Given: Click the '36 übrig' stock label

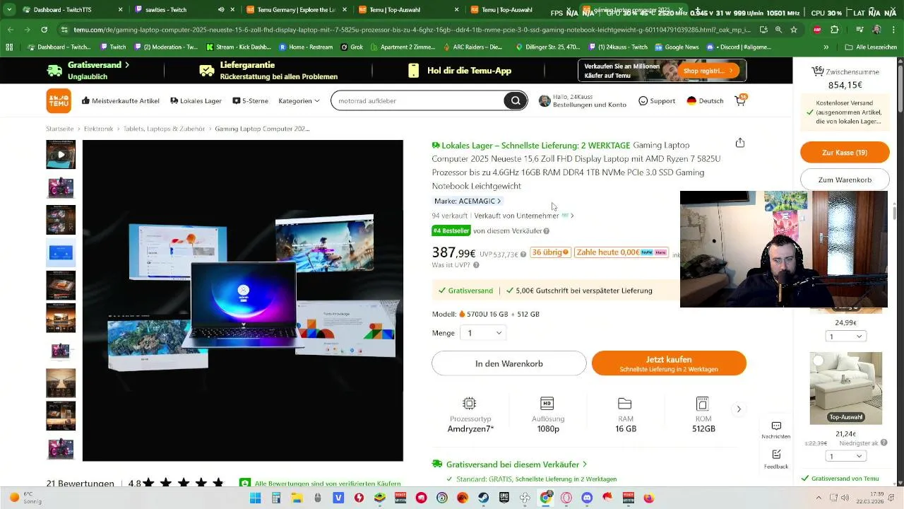Looking at the screenshot, I should click(551, 252).
